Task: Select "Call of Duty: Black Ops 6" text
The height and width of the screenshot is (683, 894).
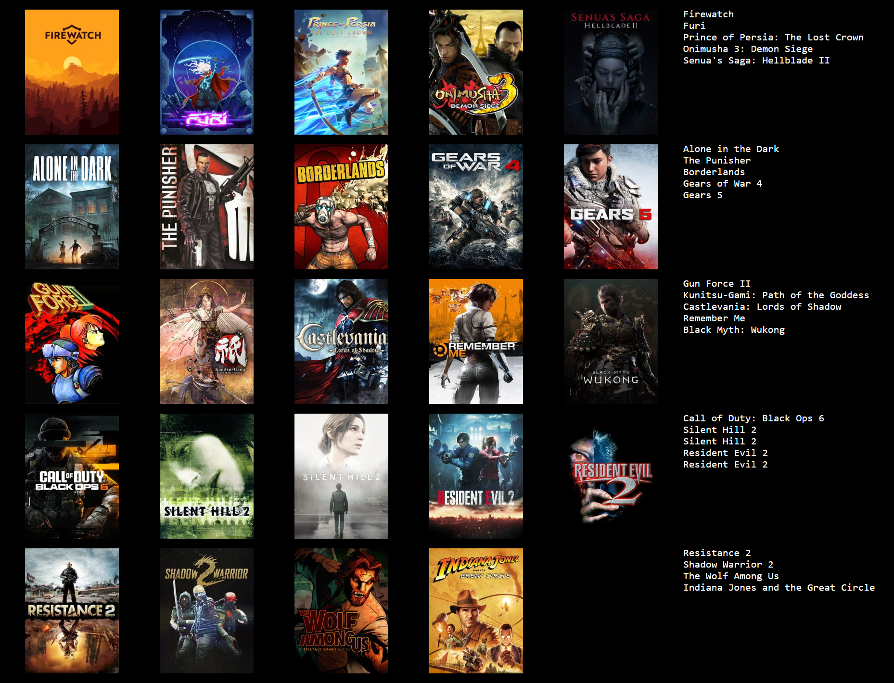Action: click(x=754, y=418)
